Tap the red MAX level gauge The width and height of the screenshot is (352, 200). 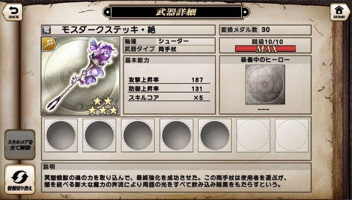coord(265,48)
